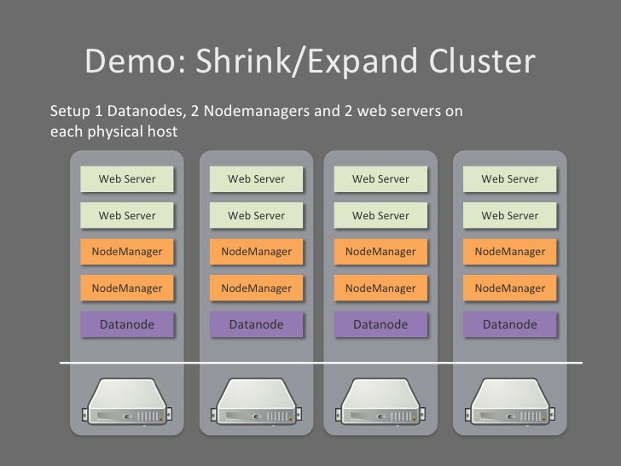Viewport: 621px width, 466px height.
Task: Select second Web Server box in fourth host
Action: click(x=510, y=216)
